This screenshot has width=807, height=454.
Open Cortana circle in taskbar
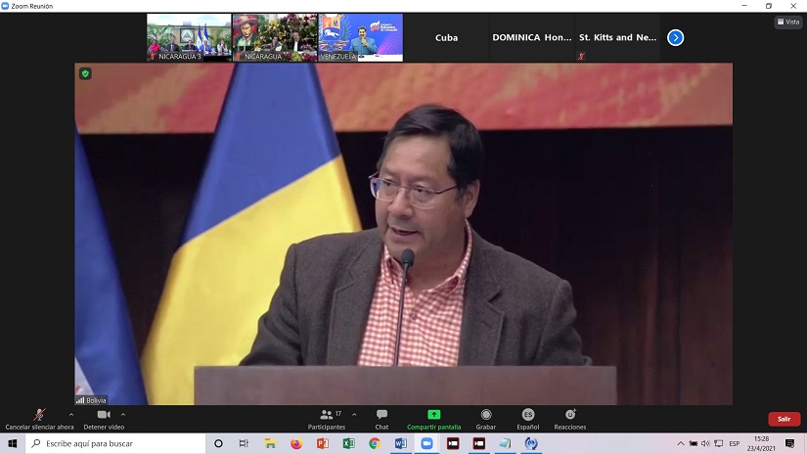218,443
